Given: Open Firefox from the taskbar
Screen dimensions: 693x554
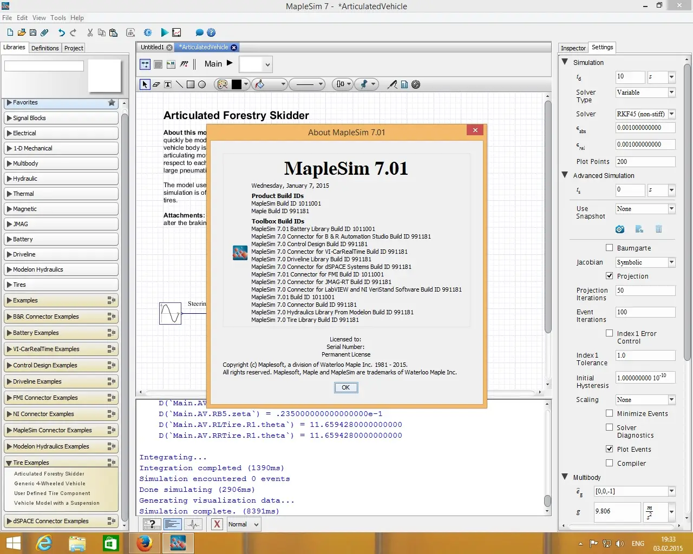Looking at the screenshot, I should [x=145, y=543].
